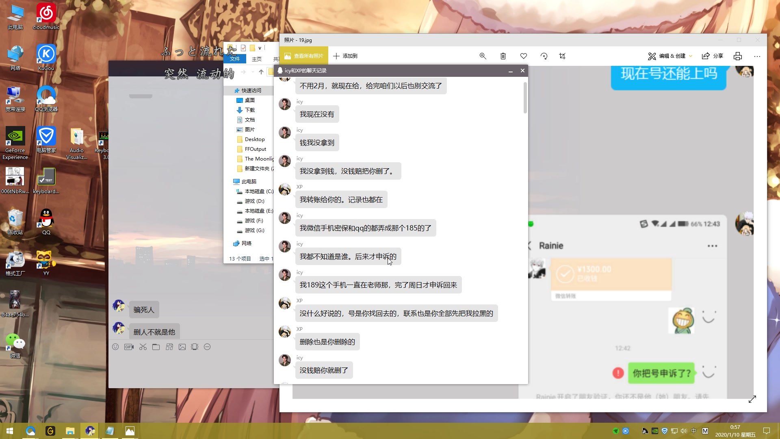Screen dimensions: 780x439
Task: Click File Explorer icon on taskbar
Action: point(70,431)
